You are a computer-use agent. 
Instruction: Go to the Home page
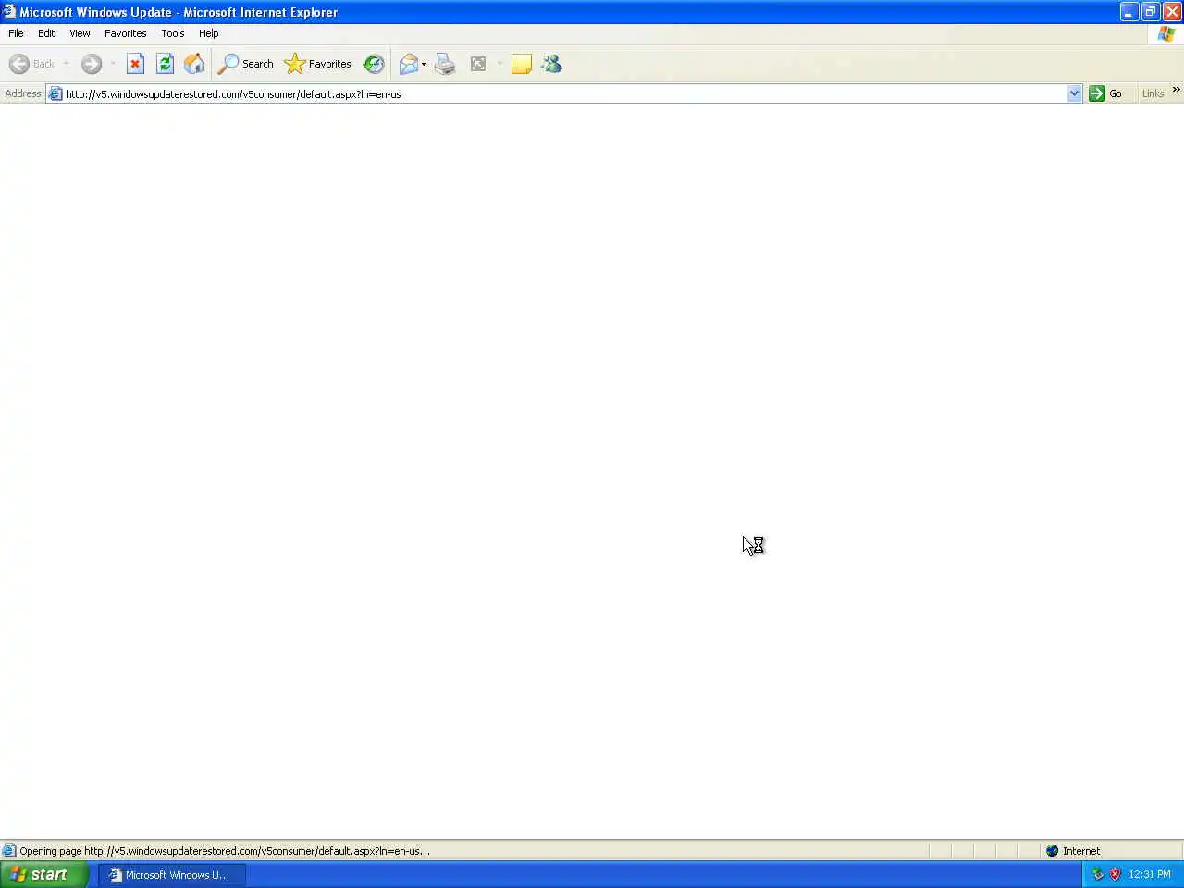194,64
